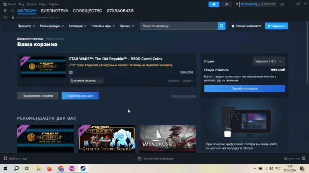This screenshot has width=309, height=173.
Task: Open Chrome from the taskbar
Action: (61, 169)
